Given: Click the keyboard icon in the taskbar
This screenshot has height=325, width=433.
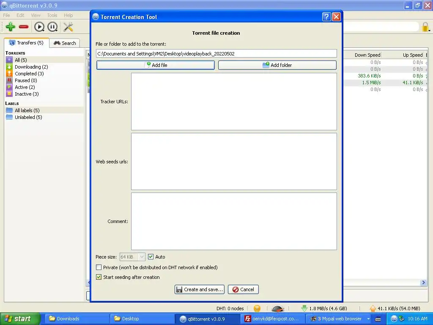Looking at the screenshot, I should [x=378, y=319].
